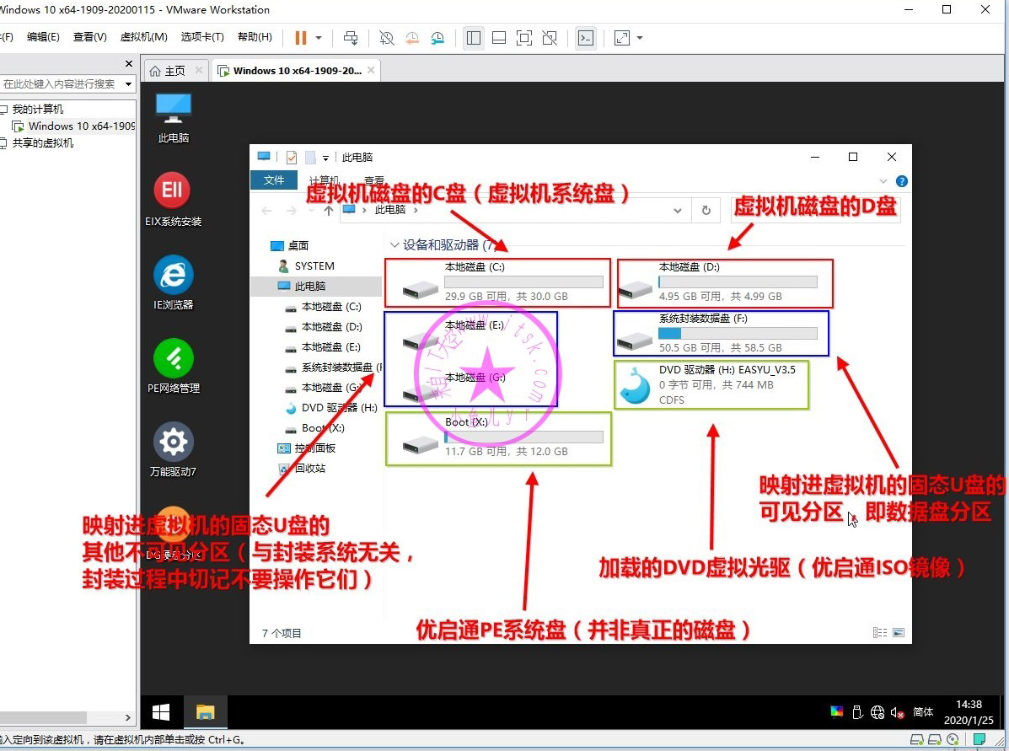Open the guest Start menu
The height and width of the screenshot is (751, 1009).
point(161,711)
